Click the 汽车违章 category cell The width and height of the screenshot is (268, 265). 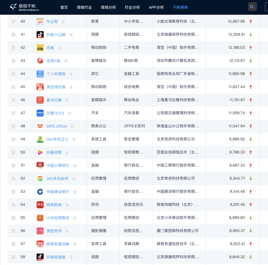(x=132, y=113)
